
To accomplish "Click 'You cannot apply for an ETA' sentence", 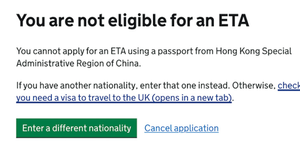I will 72,51.
